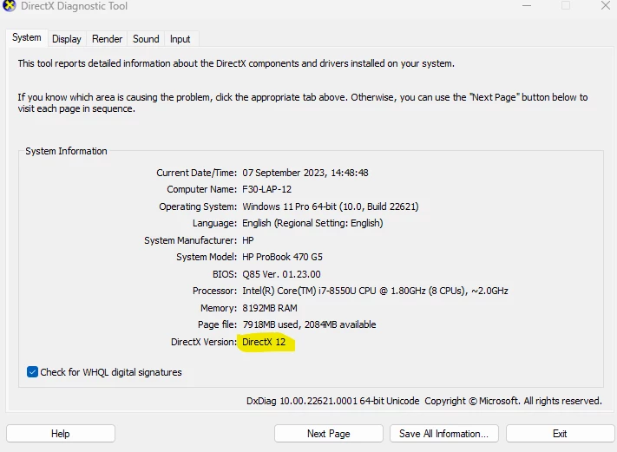The height and width of the screenshot is (452, 617).
Task: Click the Intel Core i7-8550U processor value
Action: 375,291
